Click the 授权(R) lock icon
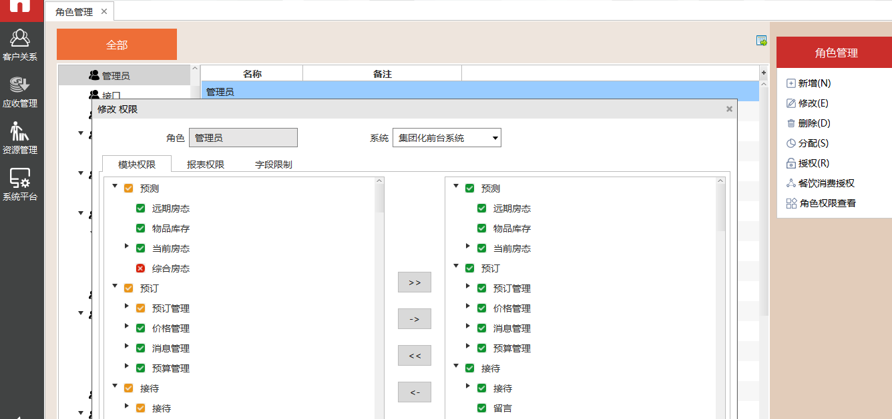 (x=791, y=163)
